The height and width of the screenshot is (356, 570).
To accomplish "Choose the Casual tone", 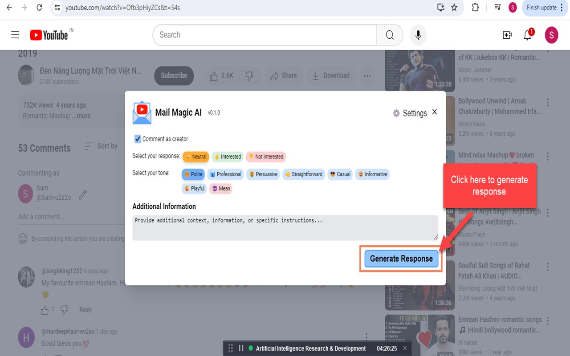I will point(340,174).
